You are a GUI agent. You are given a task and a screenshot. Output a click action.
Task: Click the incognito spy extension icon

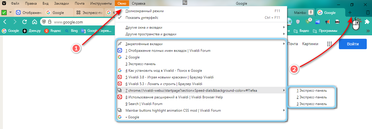(337, 22)
